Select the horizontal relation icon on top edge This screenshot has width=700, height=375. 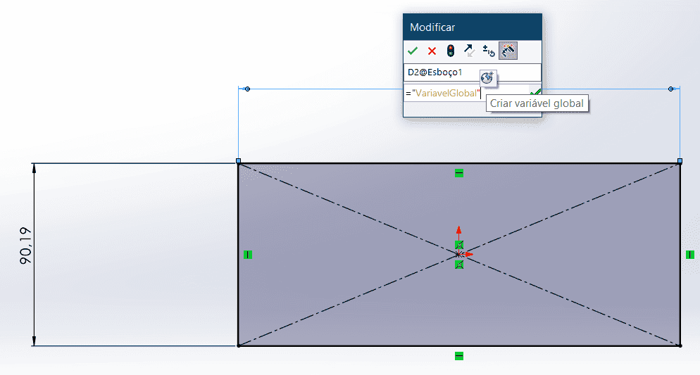459,173
